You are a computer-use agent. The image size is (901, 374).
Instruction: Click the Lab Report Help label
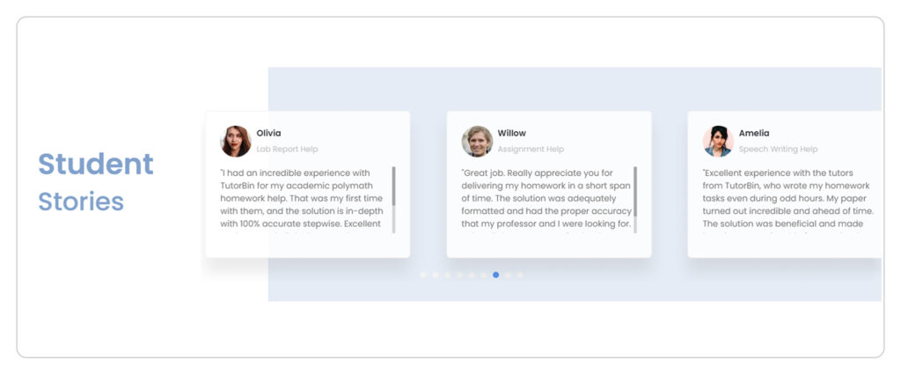288,150
